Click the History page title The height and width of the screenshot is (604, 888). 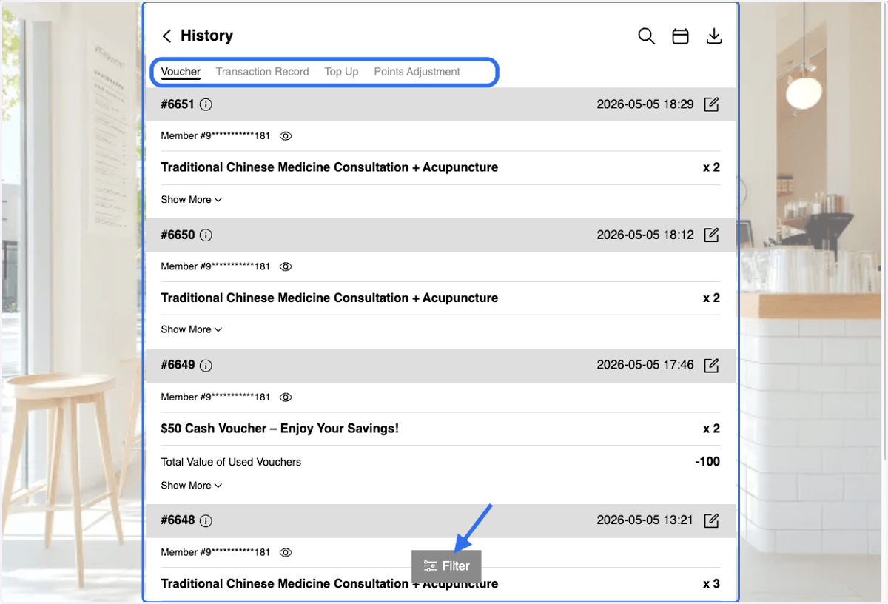[x=206, y=36]
